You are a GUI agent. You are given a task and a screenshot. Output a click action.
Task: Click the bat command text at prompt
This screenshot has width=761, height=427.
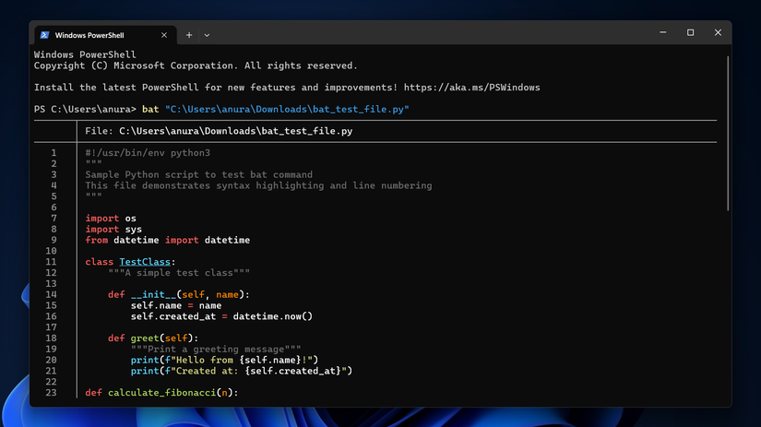(x=150, y=109)
